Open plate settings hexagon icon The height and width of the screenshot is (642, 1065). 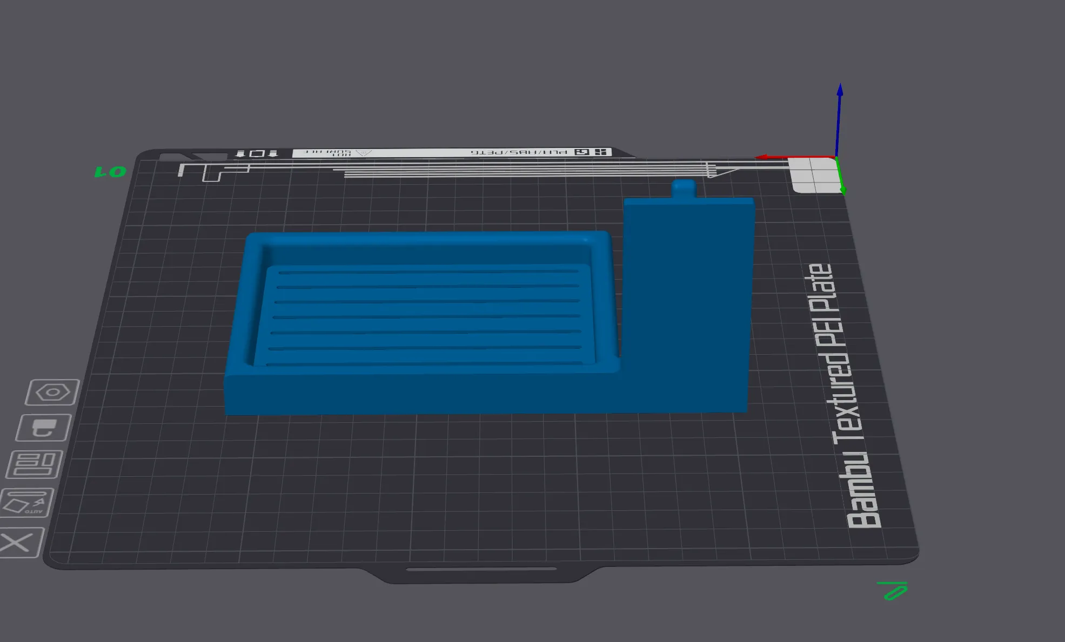[52, 392]
